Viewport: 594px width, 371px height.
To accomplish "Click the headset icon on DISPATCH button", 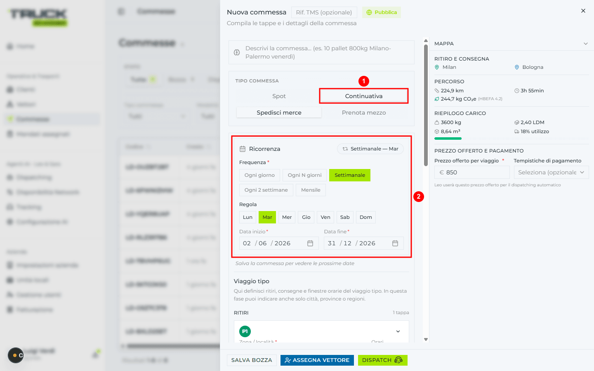I will coord(398,360).
